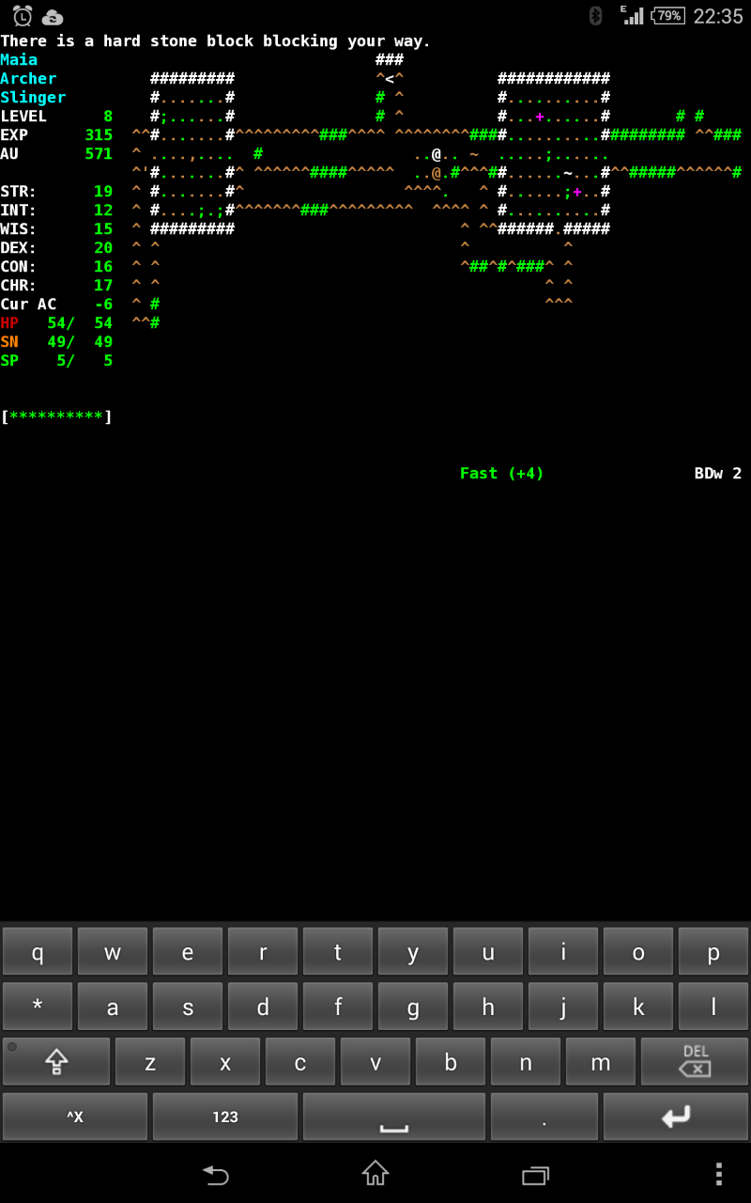Tap the alarm clock status icon
Viewport: 751px width, 1203px height.
[x=23, y=16]
